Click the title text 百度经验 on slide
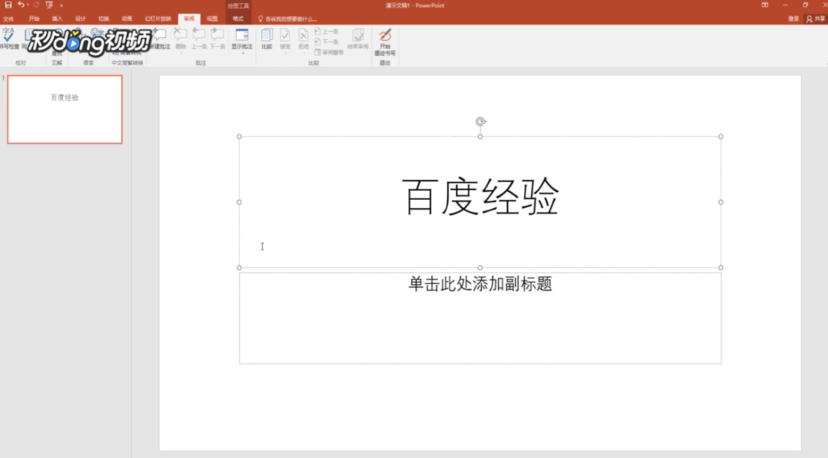This screenshot has width=828, height=458. [480, 197]
